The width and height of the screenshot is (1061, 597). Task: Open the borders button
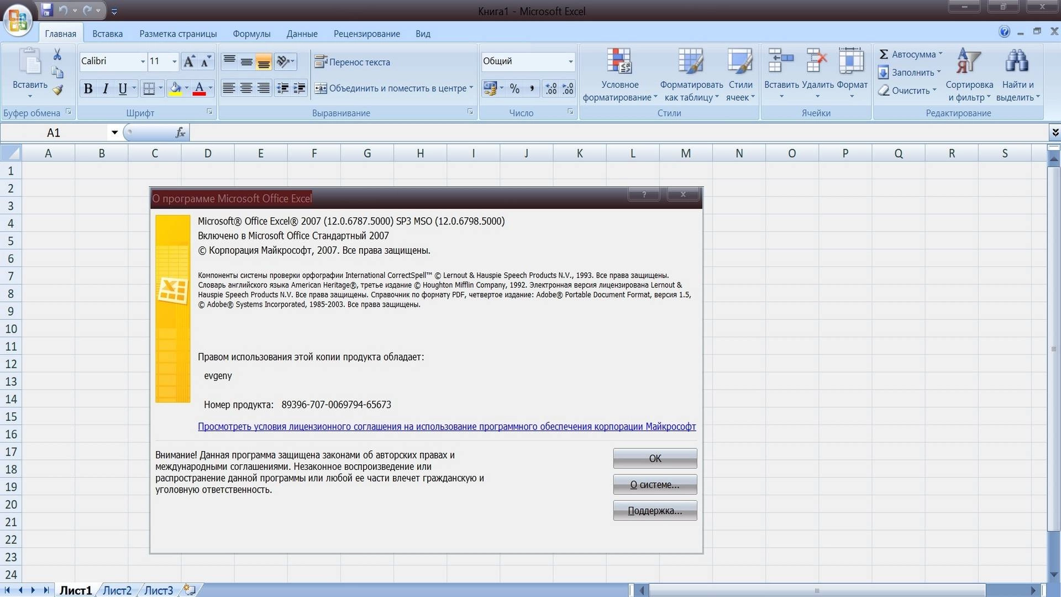(149, 88)
